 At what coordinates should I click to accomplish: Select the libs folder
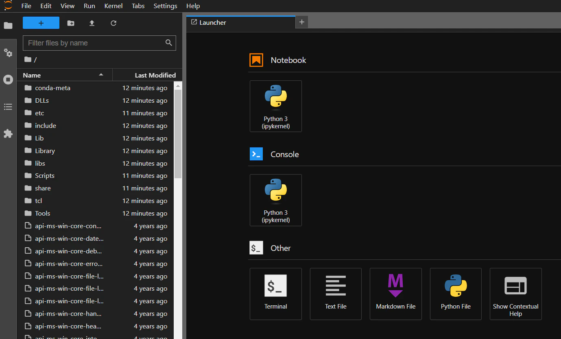tap(95, 164)
